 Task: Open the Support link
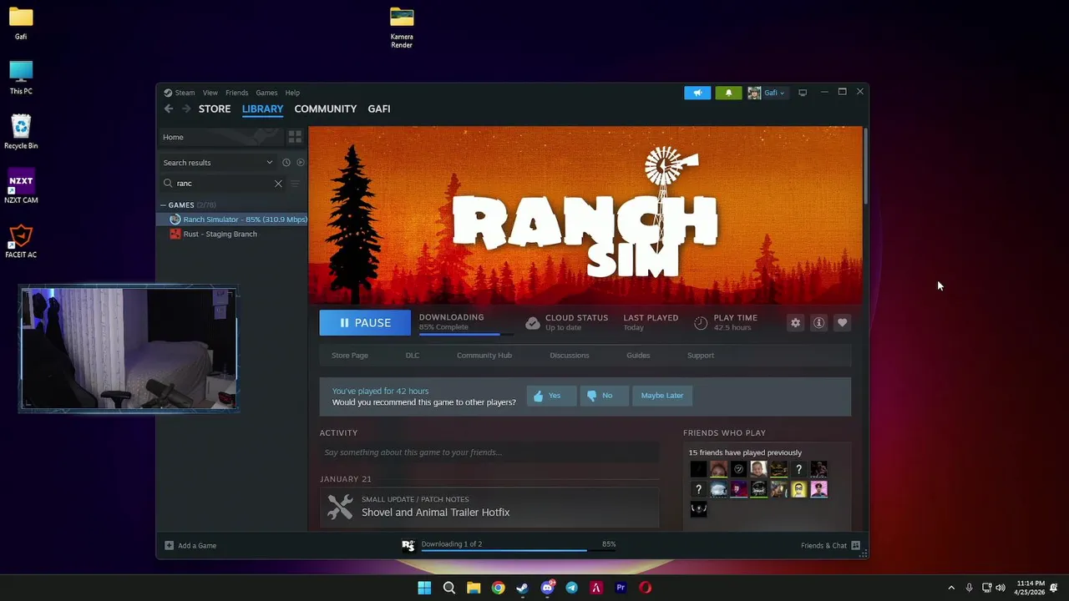click(701, 356)
